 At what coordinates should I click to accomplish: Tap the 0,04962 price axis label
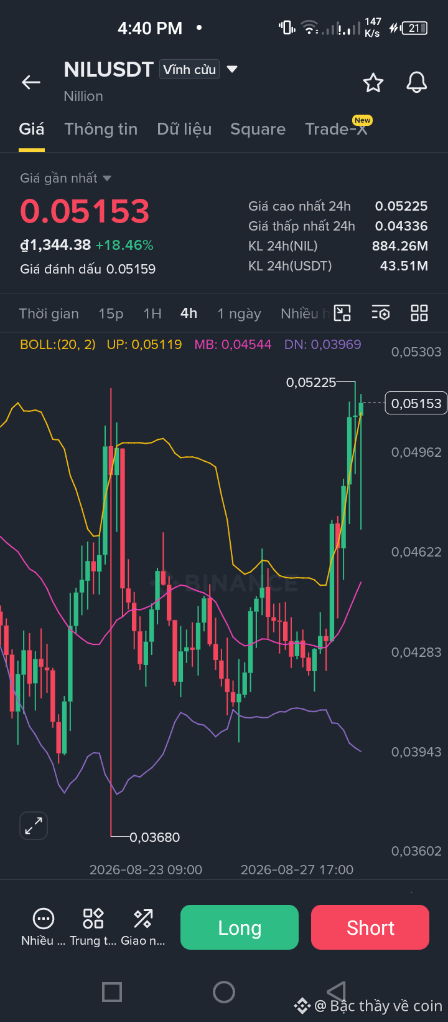(x=416, y=452)
